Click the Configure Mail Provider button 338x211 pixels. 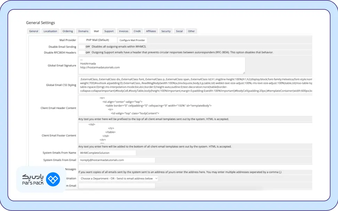point(132,40)
